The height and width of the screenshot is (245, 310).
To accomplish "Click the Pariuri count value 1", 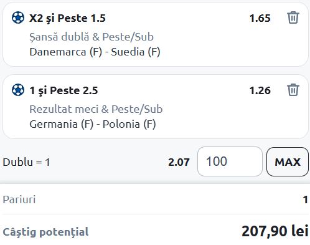I will tap(305, 199).
